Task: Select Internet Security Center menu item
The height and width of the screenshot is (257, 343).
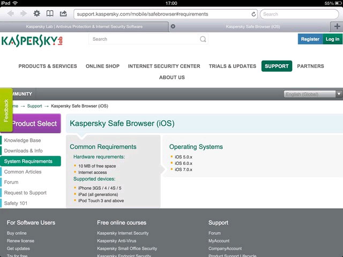Action: pyautogui.click(x=164, y=66)
